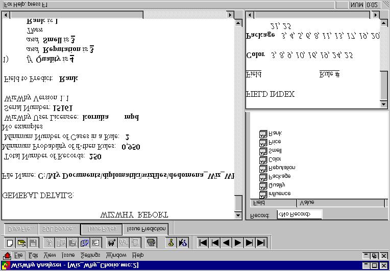390x271 pixels.
Task: Click the Cut scissors toolbar icon
Action: [49, 242]
